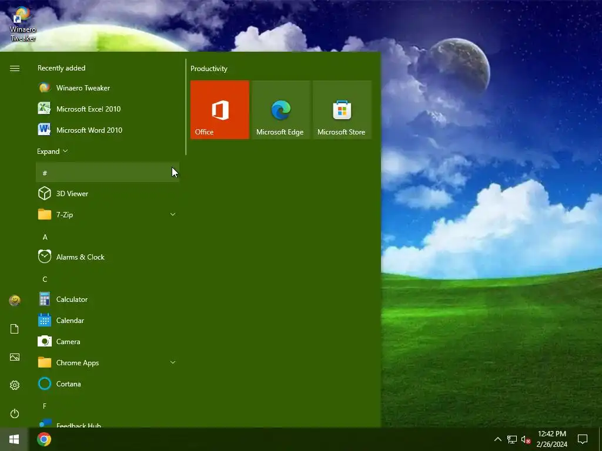602x451 pixels.
Task: Expand the Start menu hamburger navigation
Action: coord(15,68)
